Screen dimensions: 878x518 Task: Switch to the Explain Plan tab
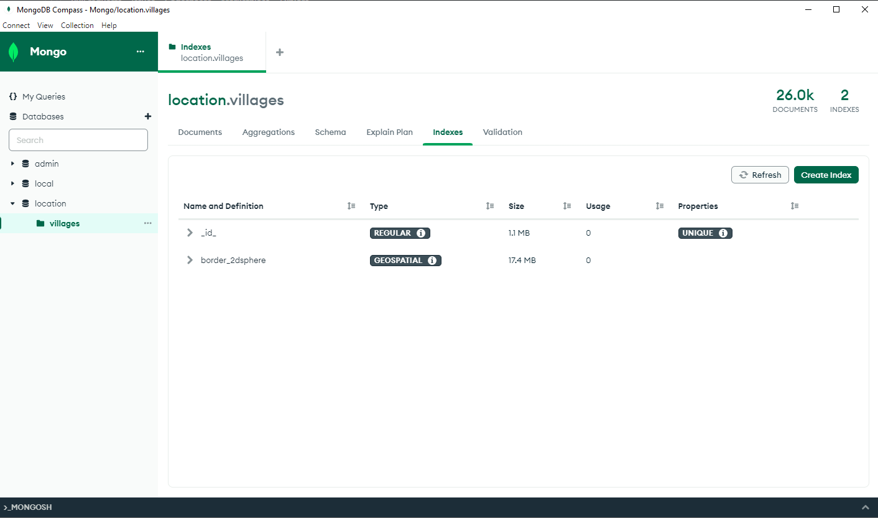tap(390, 132)
